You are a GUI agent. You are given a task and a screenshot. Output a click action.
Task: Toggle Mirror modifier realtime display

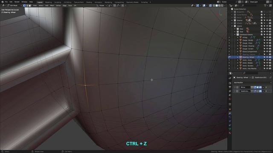(258, 87)
